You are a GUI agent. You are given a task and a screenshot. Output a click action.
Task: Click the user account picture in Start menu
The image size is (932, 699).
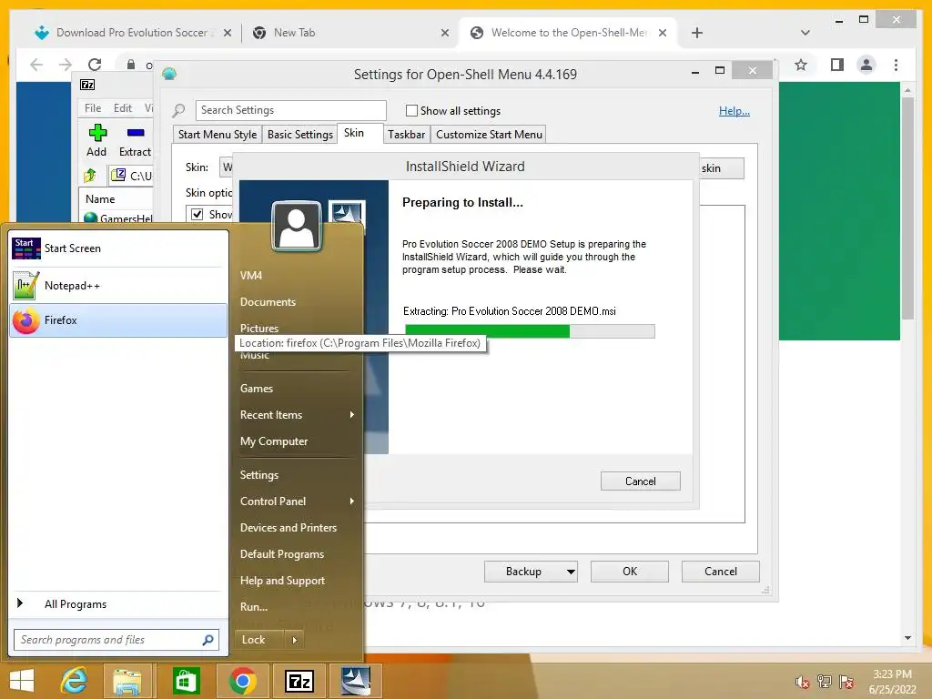[x=297, y=226]
